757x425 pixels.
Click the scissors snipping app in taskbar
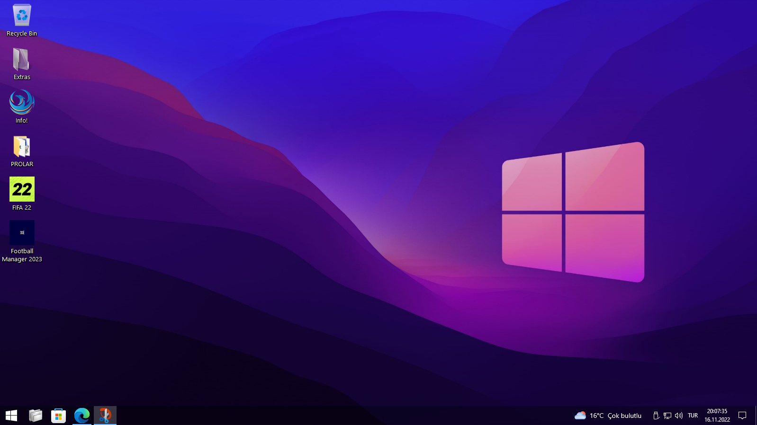[x=105, y=416]
